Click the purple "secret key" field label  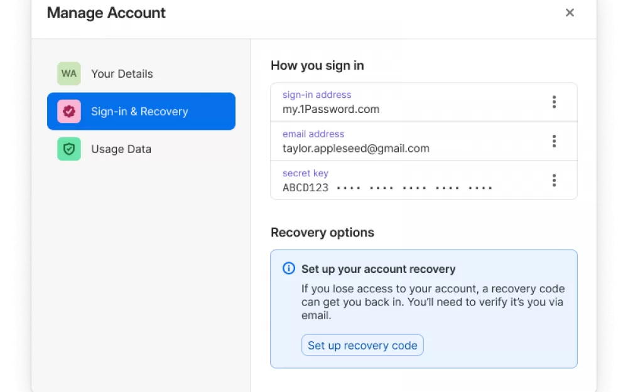point(305,173)
